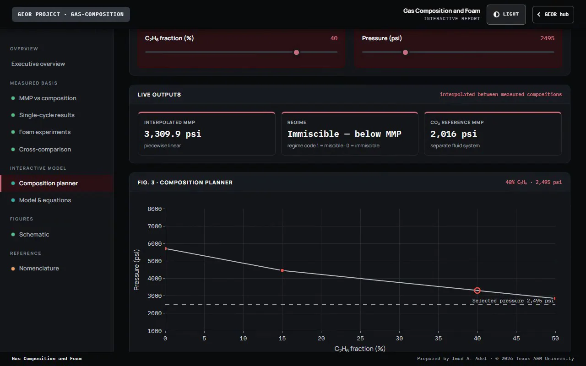Toggle LIGHT theme mode
Viewport: 586px width, 366px height.
506,14
